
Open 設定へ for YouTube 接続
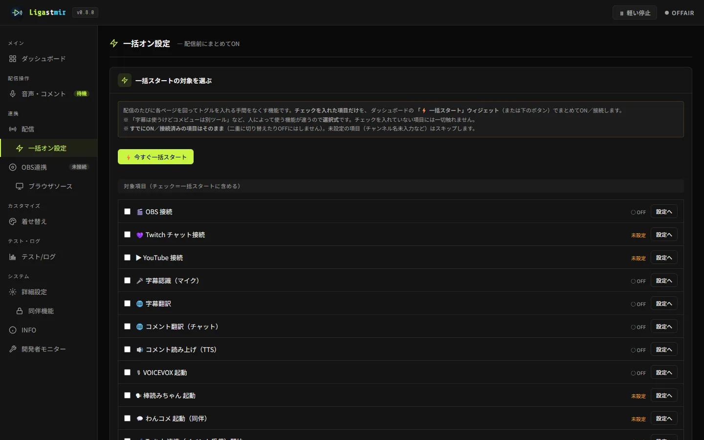click(664, 258)
